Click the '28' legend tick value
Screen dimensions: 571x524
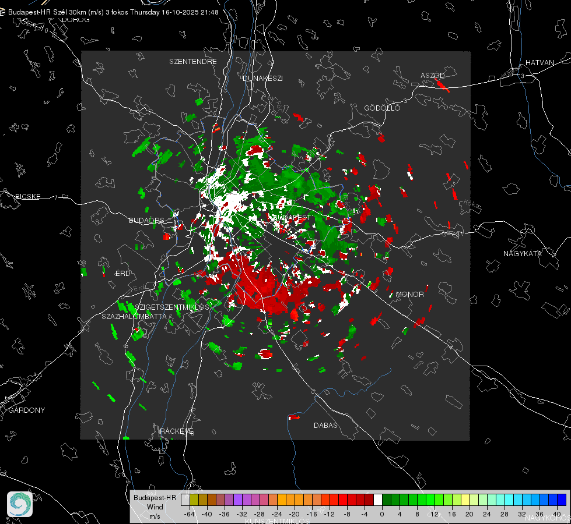coord(505,514)
